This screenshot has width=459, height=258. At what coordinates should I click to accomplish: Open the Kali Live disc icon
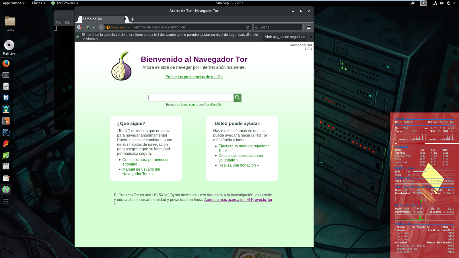click(9, 48)
